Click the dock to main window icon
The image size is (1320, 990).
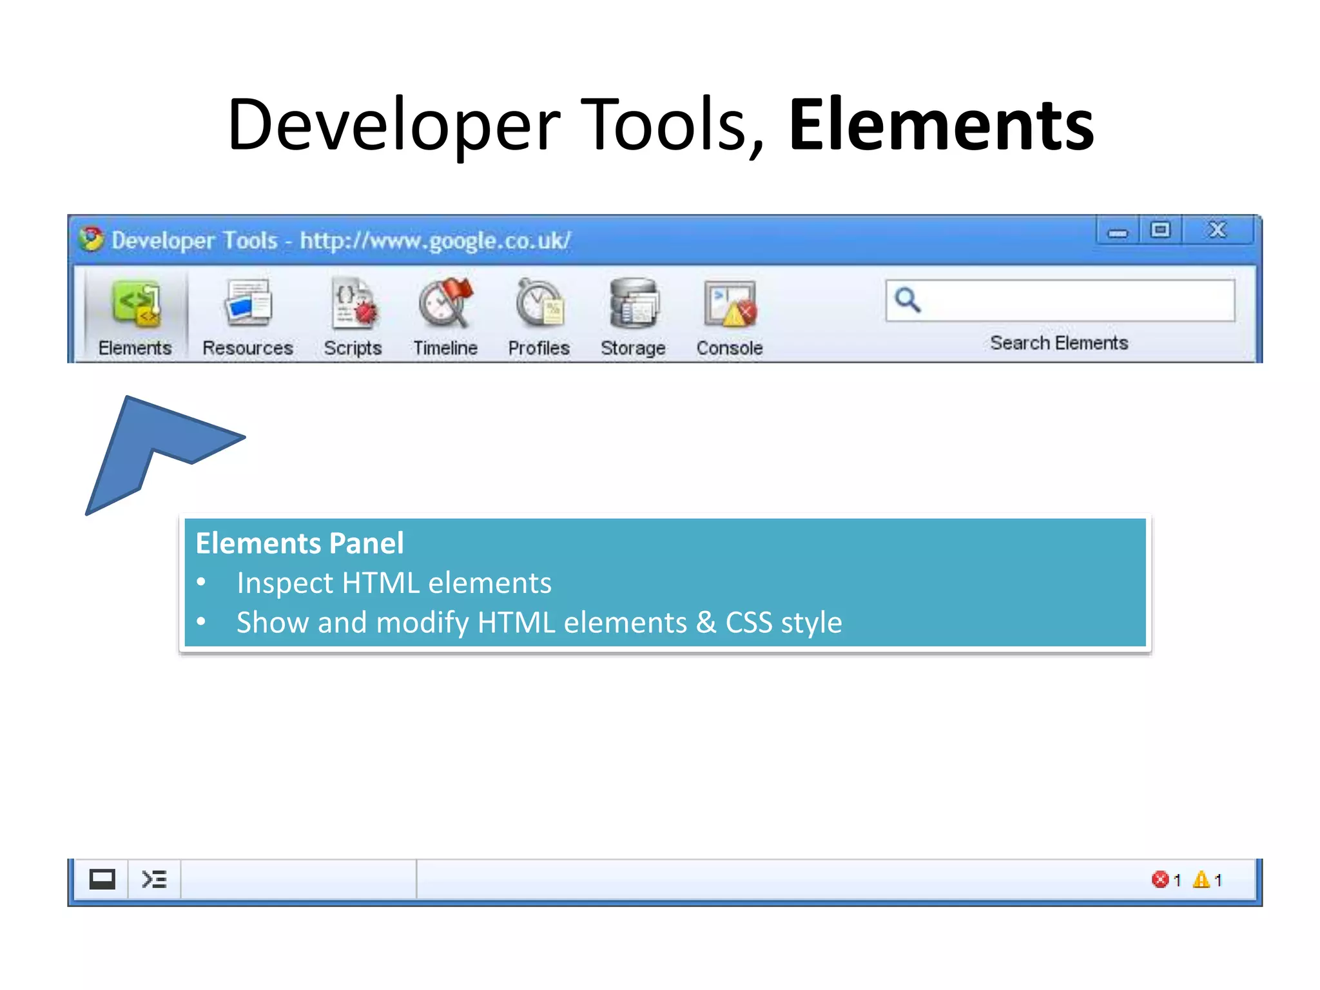(x=102, y=879)
